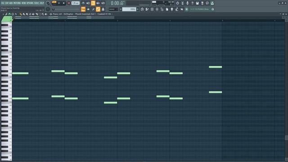Click the tempo 120 display
This screenshot has height=162, width=288.
tap(76, 3)
